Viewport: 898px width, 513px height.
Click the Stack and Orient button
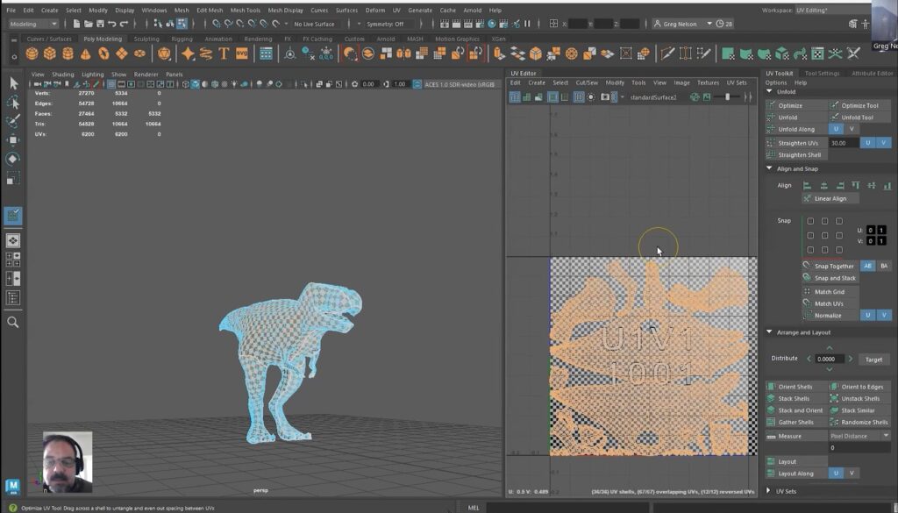point(796,410)
